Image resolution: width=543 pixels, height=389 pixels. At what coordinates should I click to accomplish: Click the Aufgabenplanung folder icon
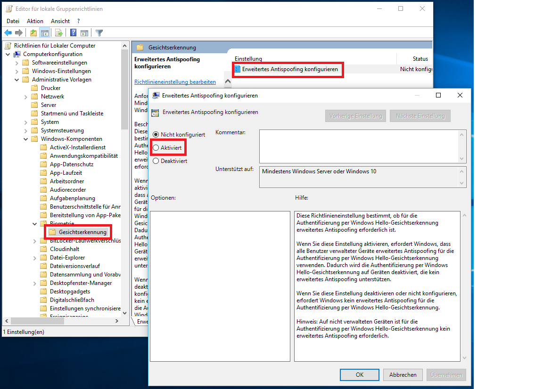[x=43, y=198]
